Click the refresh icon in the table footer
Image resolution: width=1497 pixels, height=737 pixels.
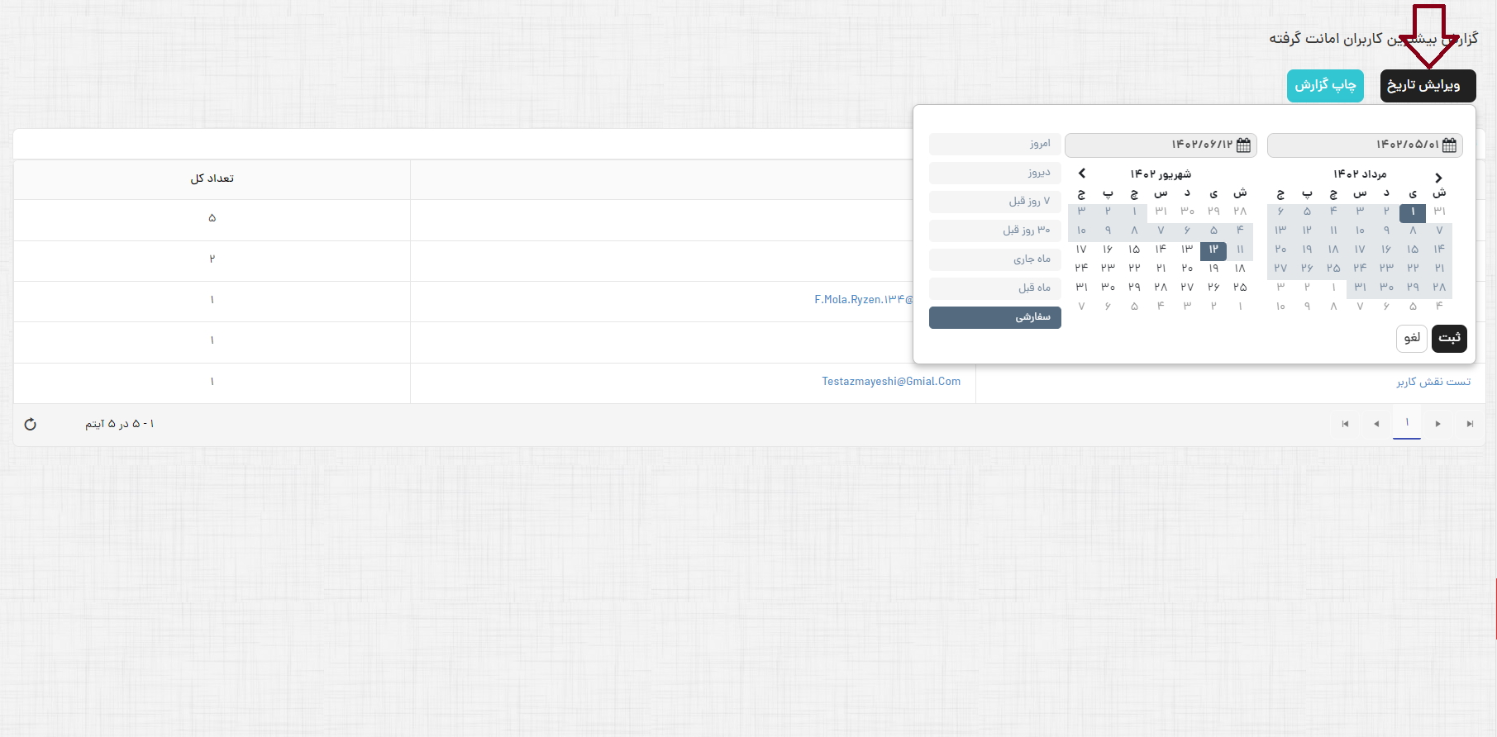tap(31, 424)
